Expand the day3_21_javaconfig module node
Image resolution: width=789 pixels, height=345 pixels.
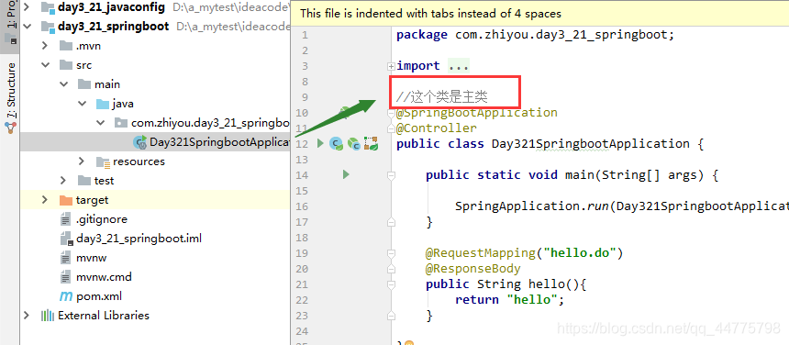coord(27,7)
